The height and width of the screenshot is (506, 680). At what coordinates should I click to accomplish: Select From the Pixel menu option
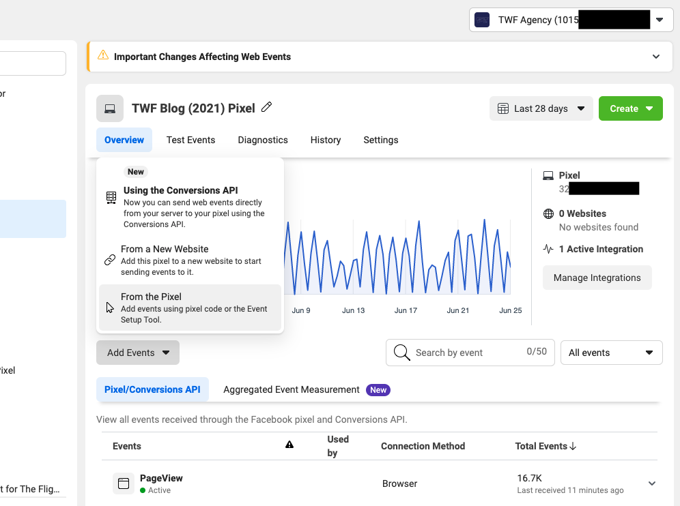[x=190, y=308]
